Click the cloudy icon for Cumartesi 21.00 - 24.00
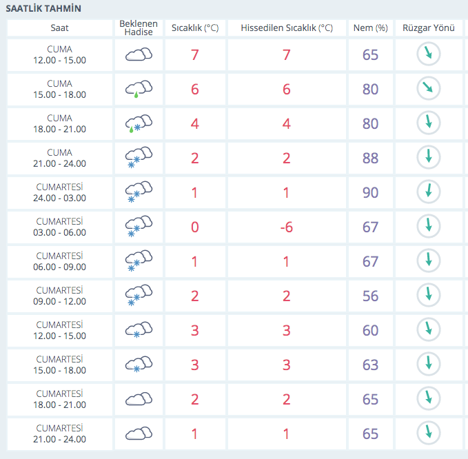Image resolution: width=468 pixels, height=459 pixels. 139,433
